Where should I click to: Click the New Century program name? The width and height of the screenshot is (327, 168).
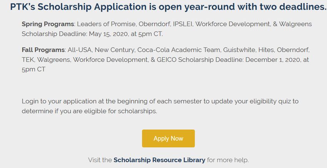115,50
